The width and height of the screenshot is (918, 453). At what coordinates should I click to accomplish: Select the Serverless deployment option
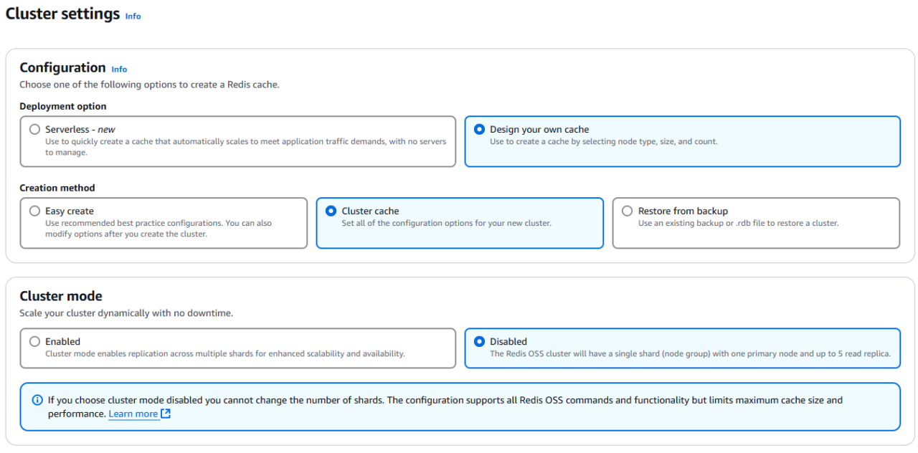34,129
